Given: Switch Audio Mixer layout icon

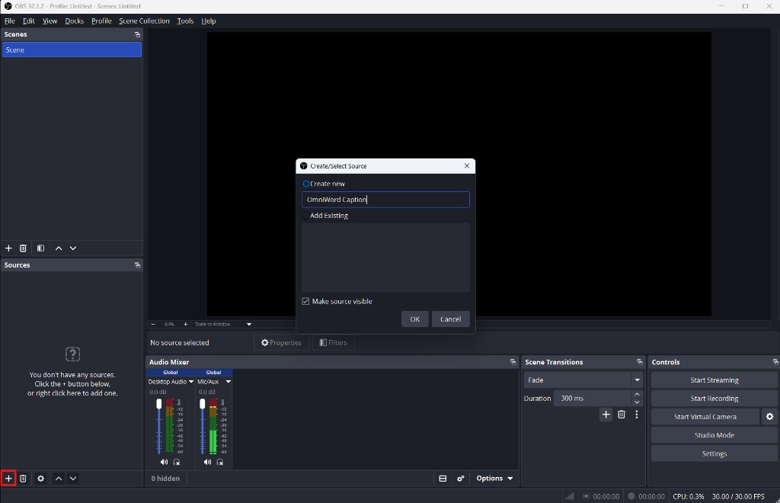Looking at the screenshot, I should (443, 479).
